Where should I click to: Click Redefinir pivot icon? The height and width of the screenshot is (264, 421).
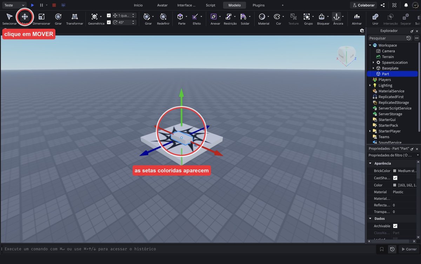[163, 16]
